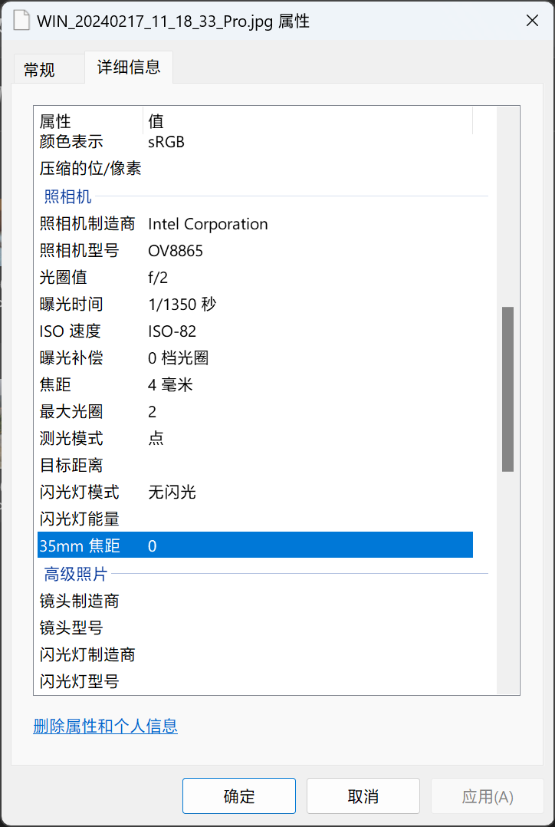The width and height of the screenshot is (555, 827).
Task: Close the properties dialog window
Action: 532,21
